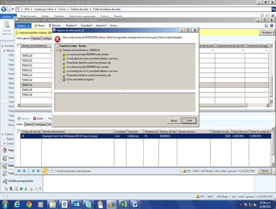Open Excel from the taskbar
The image size is (276, 209).
124,204
